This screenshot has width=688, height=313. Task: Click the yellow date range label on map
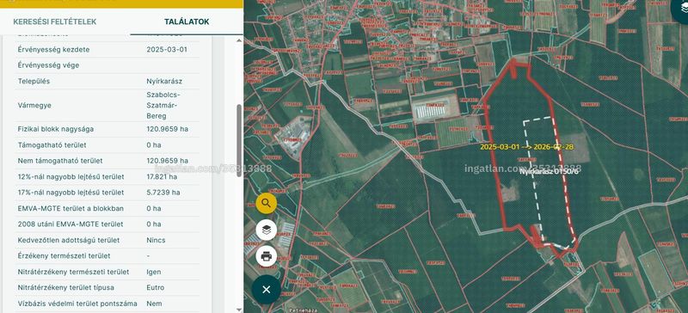(526, 147)
